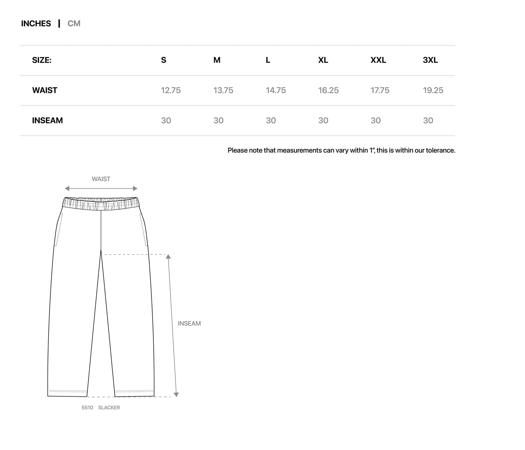
Task: Click the 16.25 waist value
Action: (328, 90)
